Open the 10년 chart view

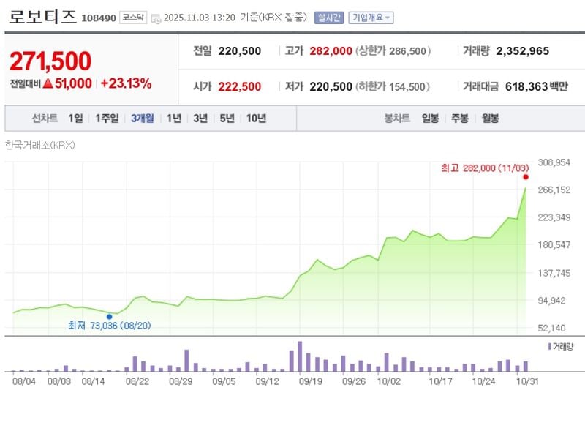256,119
